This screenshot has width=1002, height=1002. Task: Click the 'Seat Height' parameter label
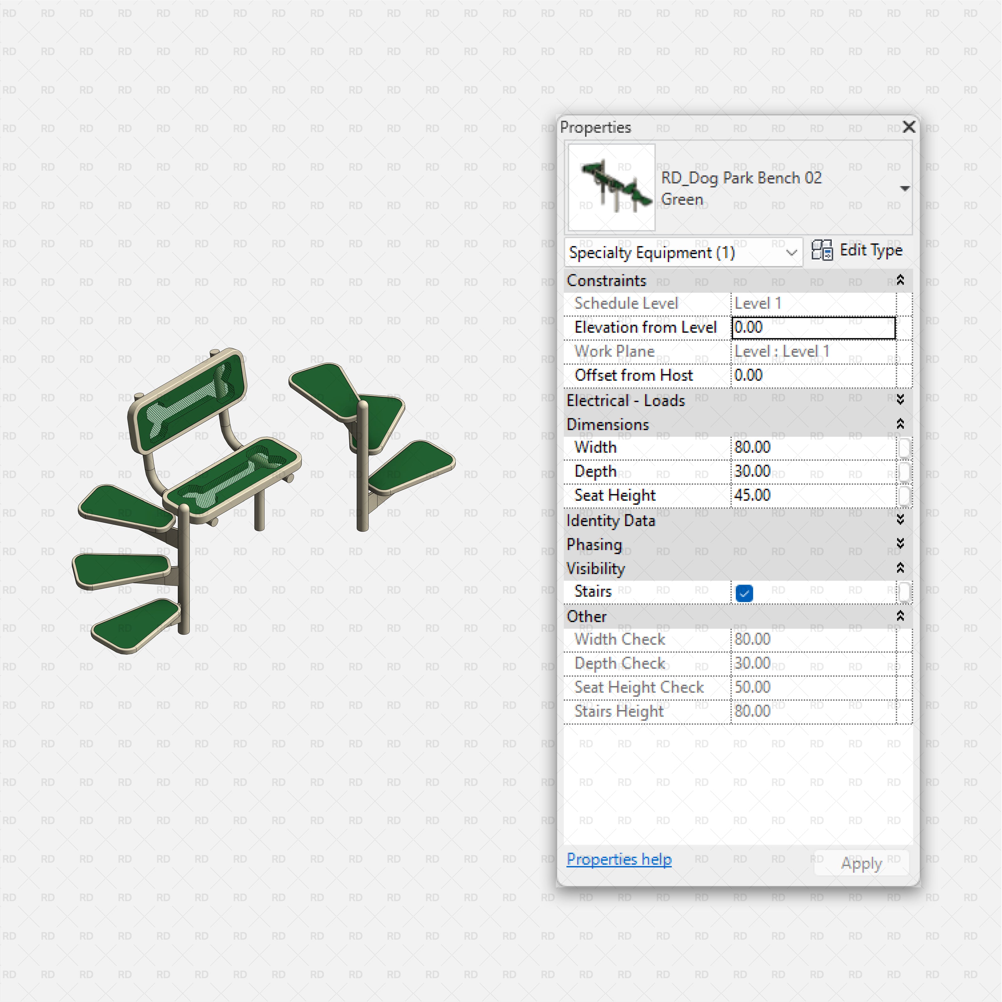coord(615,496)
